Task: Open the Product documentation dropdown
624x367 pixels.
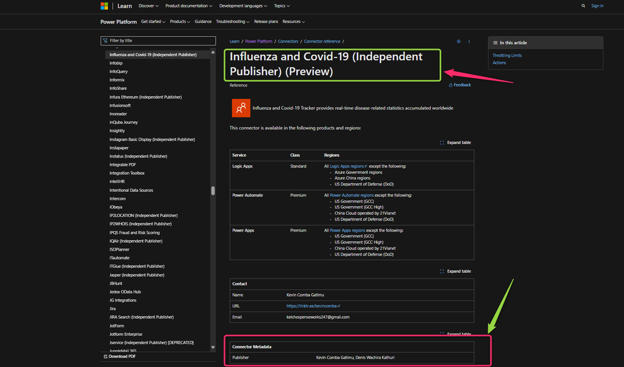Action: point(189,6)
